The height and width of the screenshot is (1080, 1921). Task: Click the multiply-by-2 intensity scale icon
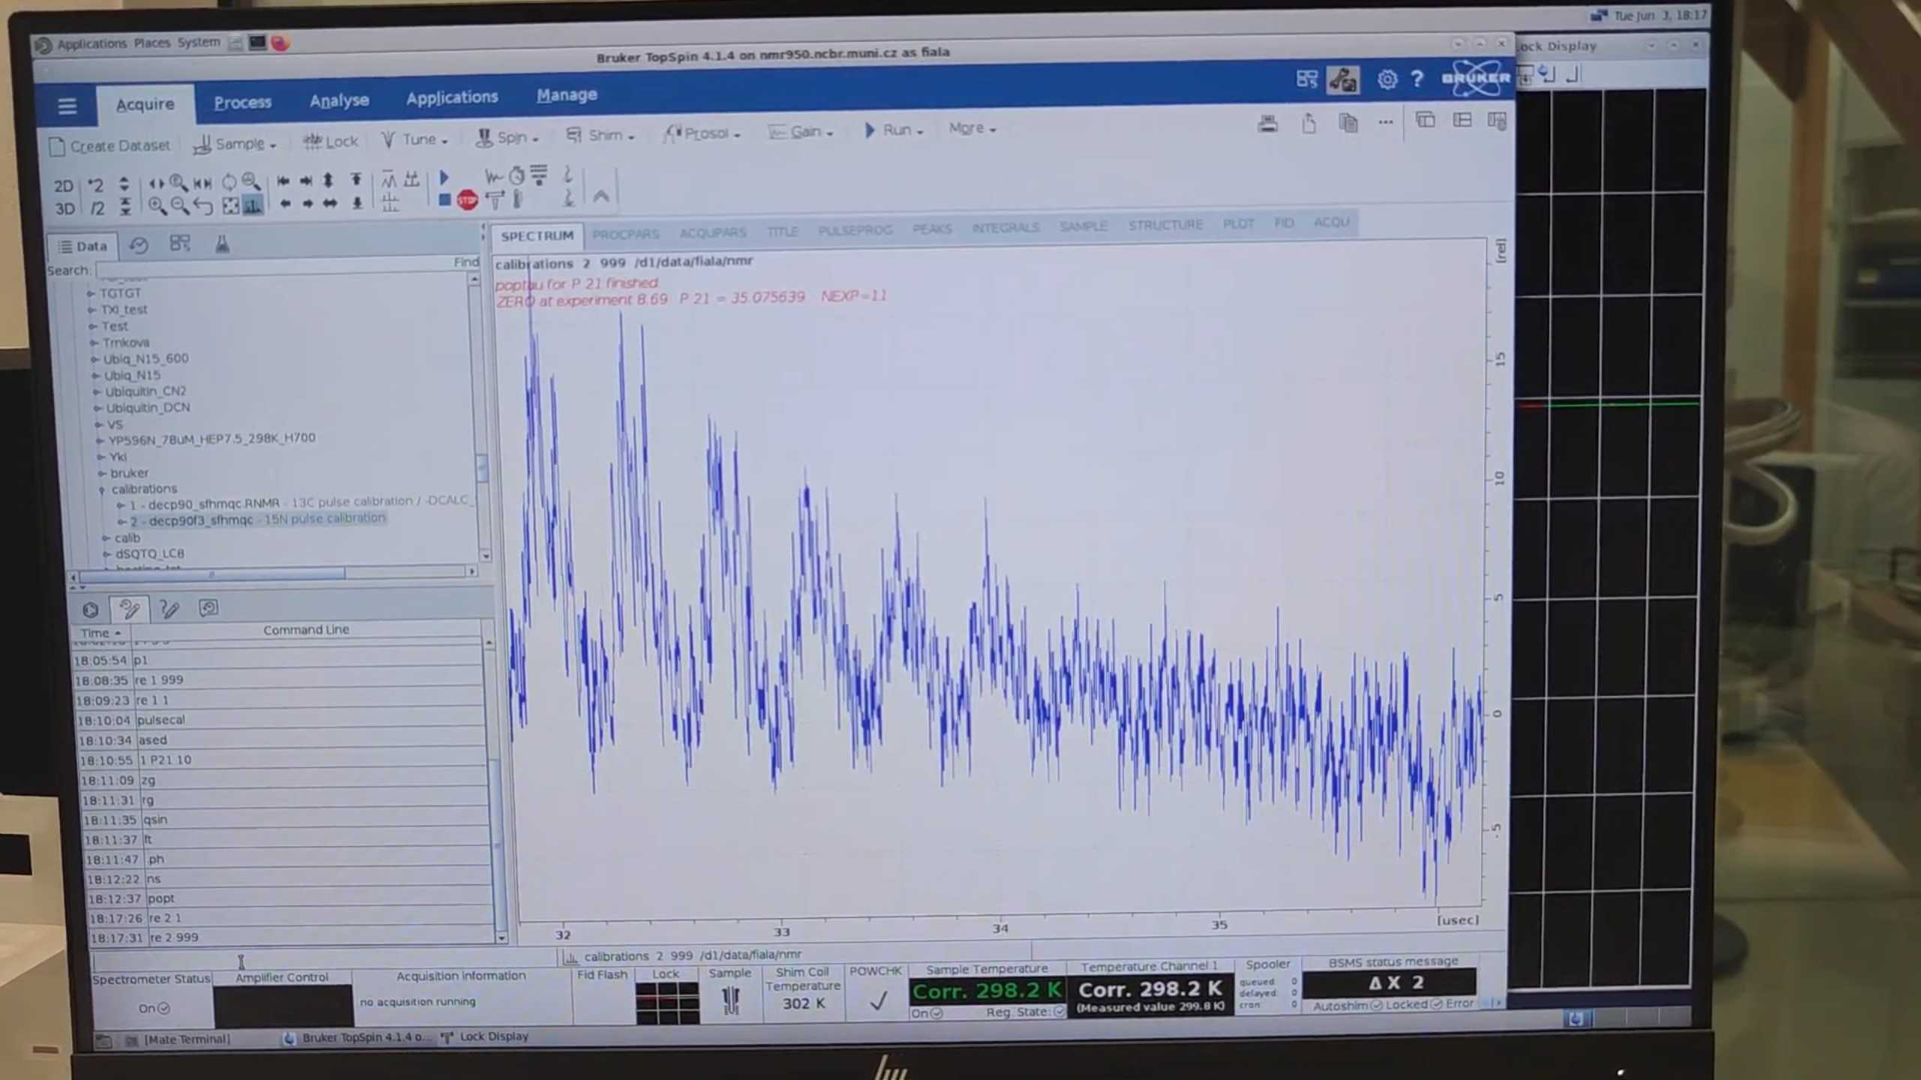pos(95,185)
